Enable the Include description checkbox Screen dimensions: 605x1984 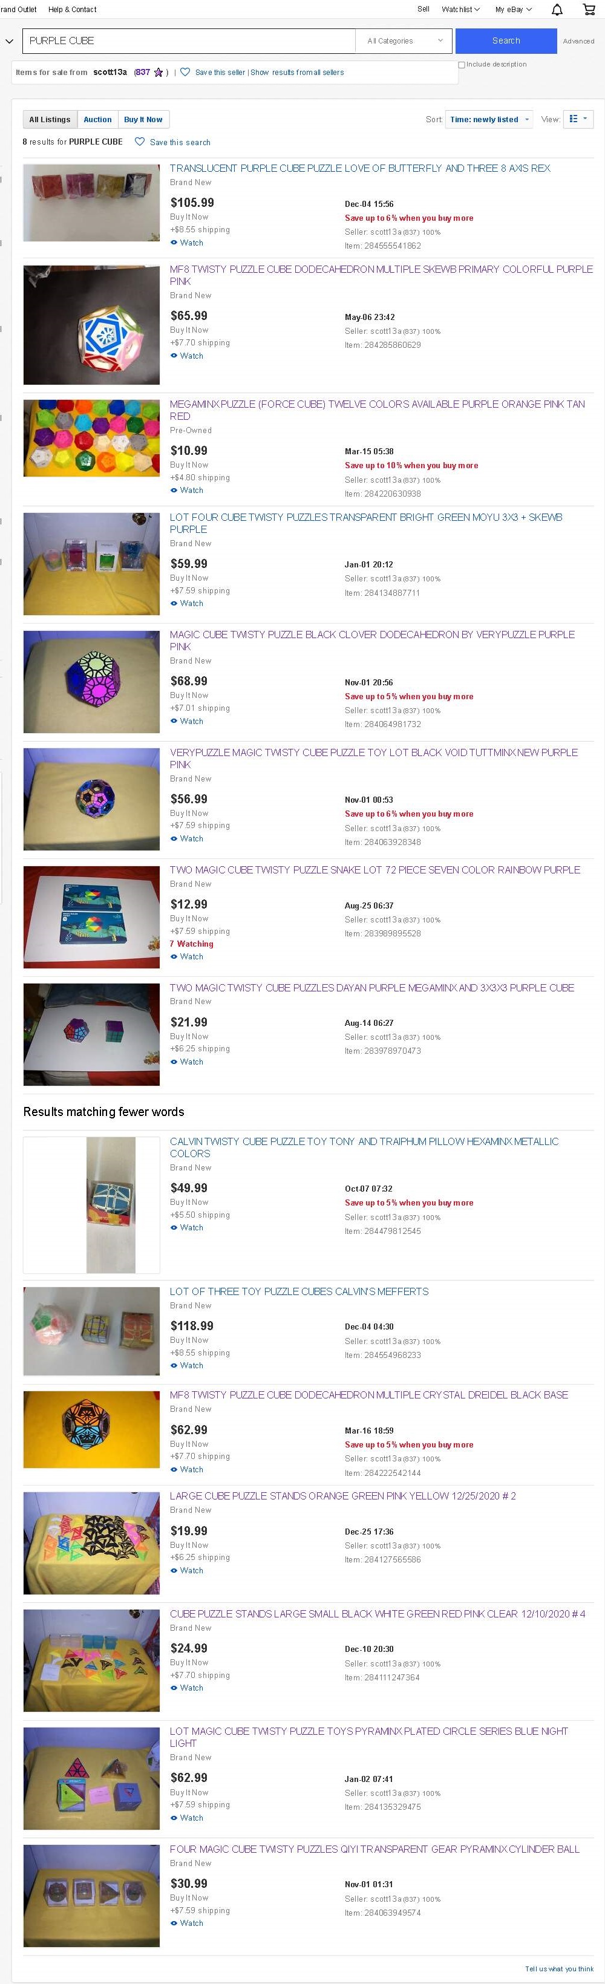(x=462, y=65)
